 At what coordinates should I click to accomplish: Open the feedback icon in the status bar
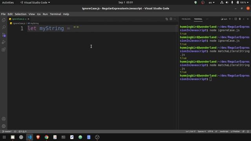click(x=243, y=132)
